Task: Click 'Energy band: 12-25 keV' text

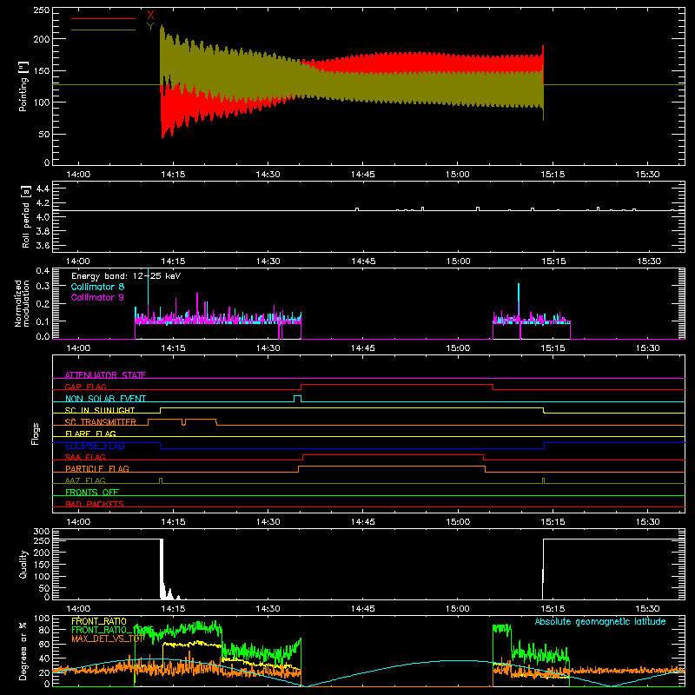Action: coord(126,276)
